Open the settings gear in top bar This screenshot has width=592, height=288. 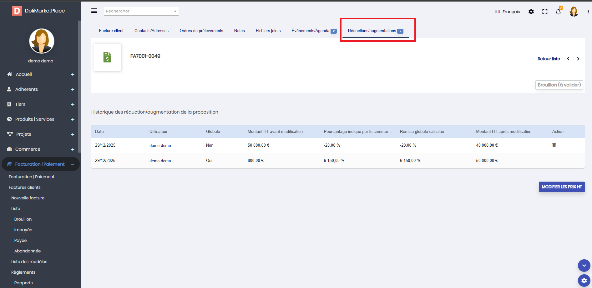[x=531, y=12]
